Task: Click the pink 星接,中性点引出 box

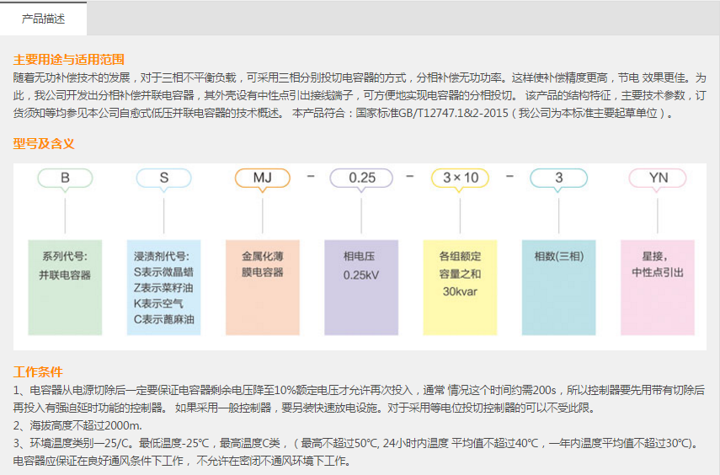Action: 657,286
